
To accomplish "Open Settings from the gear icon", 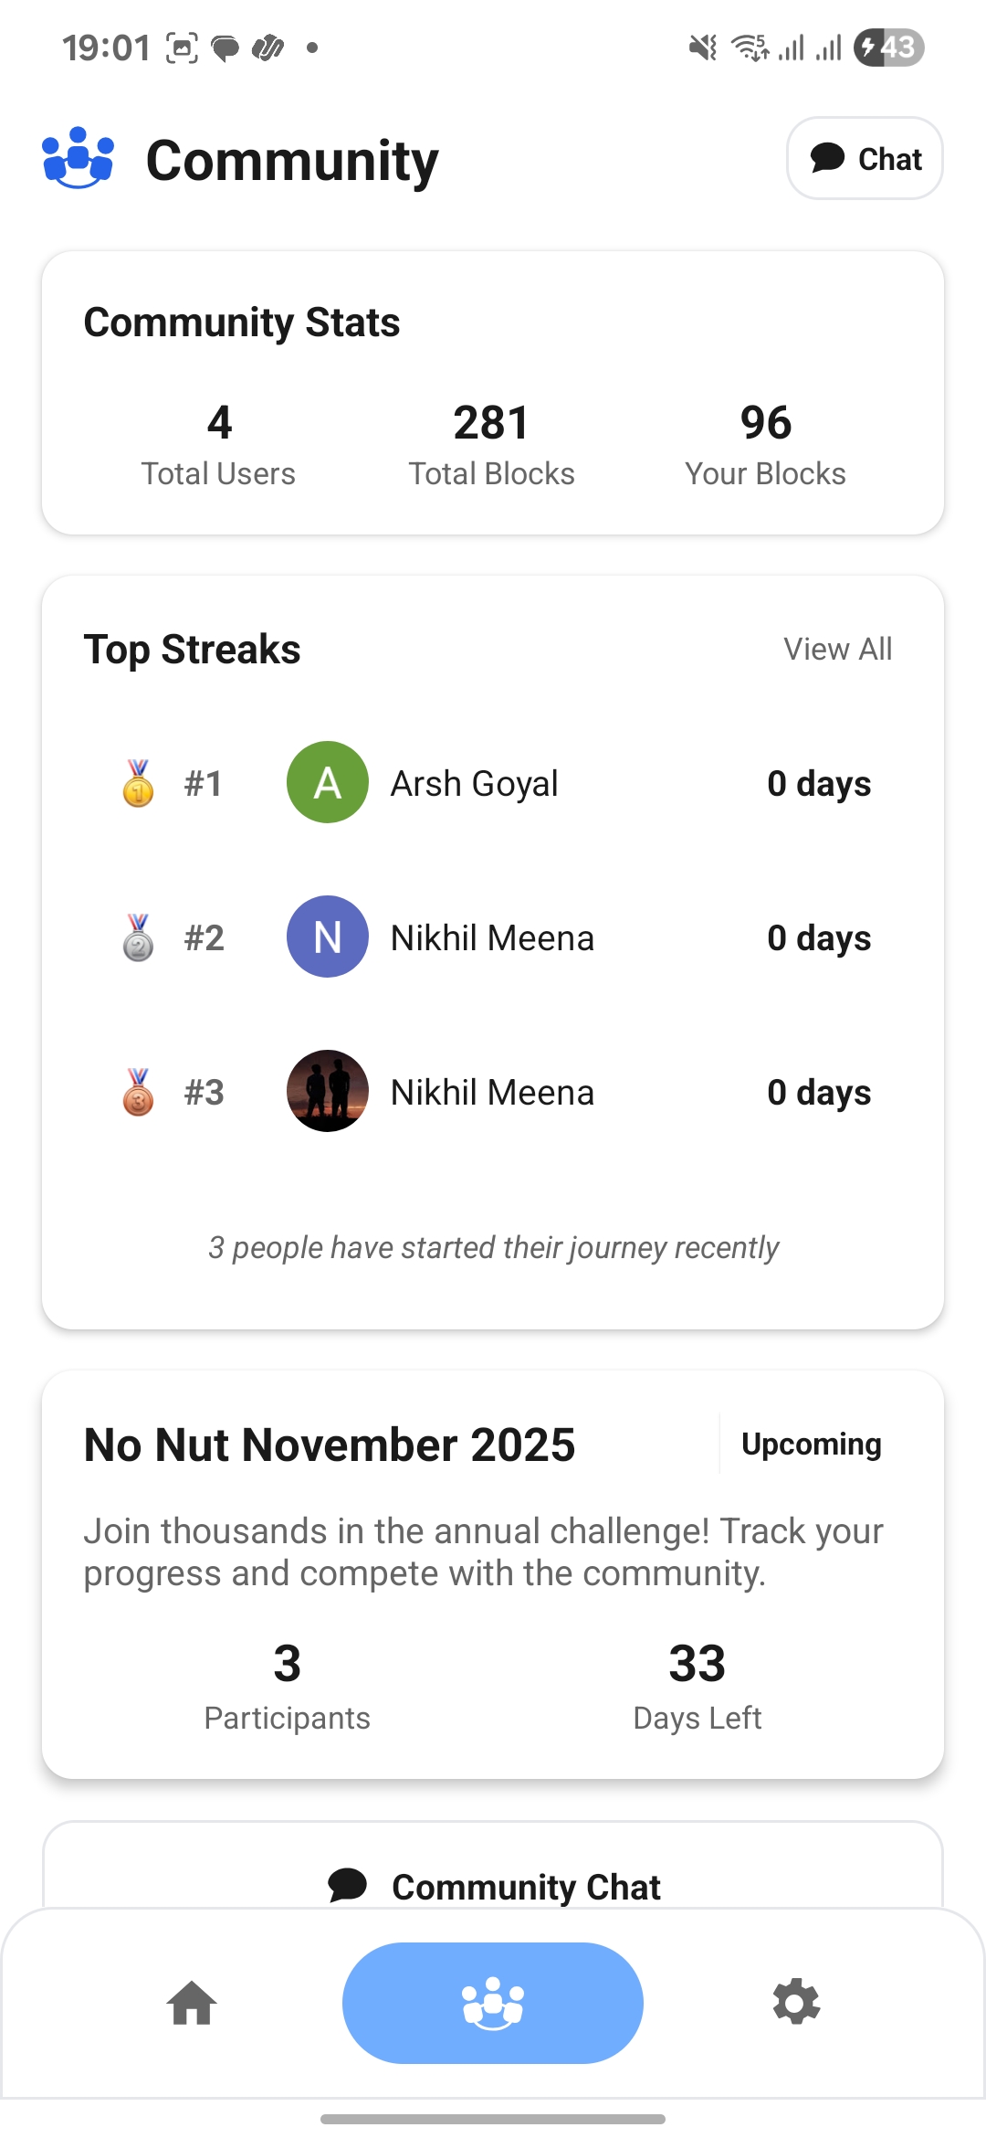I will point(796,2003).
